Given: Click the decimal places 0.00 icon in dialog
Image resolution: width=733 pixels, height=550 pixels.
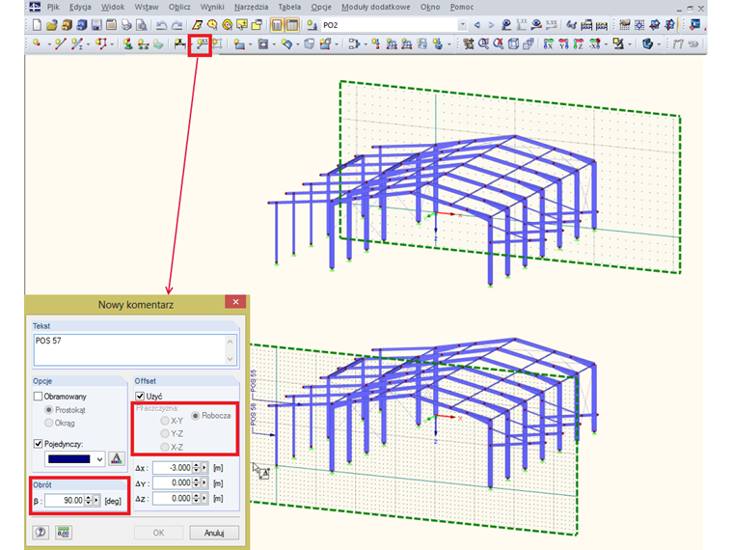Looking at the screenshot, I should [63, 533].
